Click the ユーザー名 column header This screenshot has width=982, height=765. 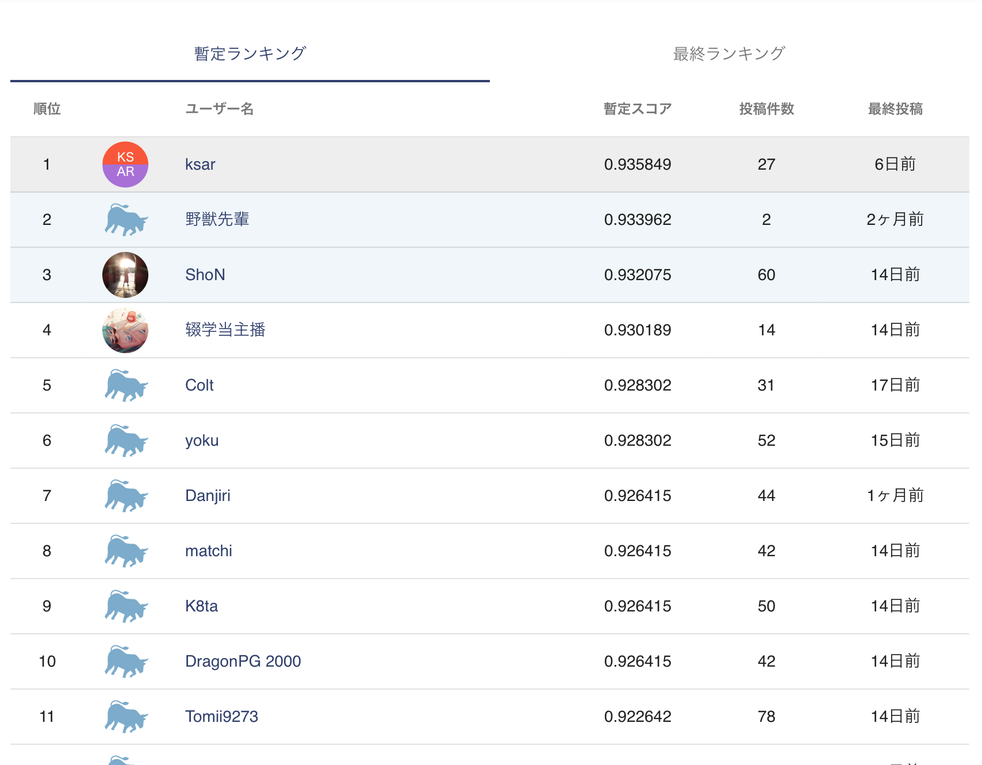coord(220,109)
